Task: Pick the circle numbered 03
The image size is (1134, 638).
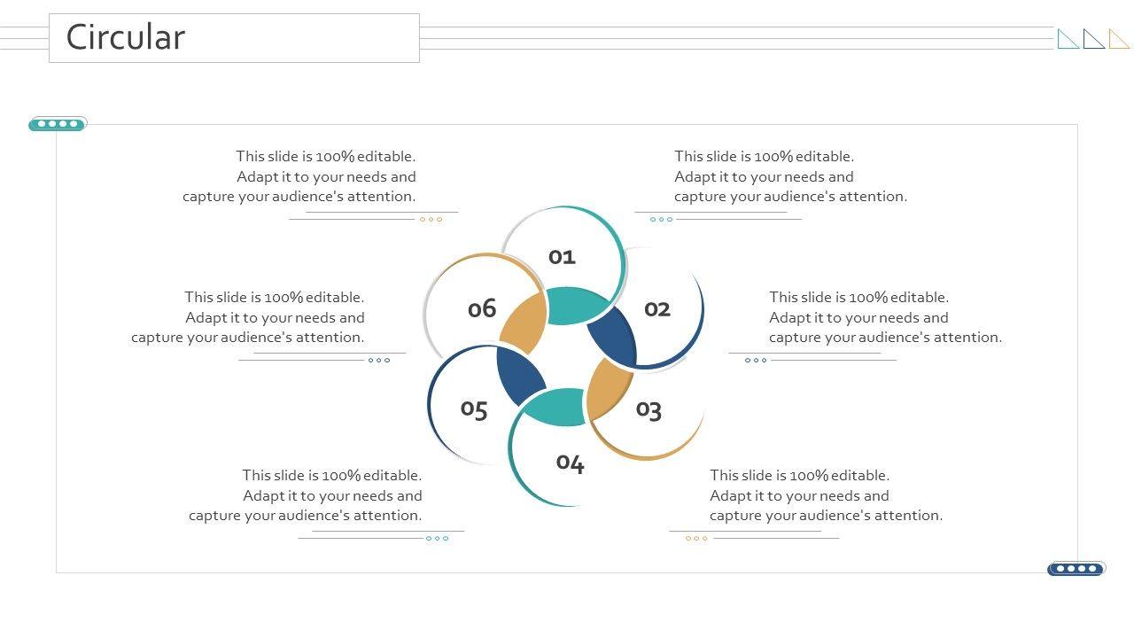Action: [649, 410]
